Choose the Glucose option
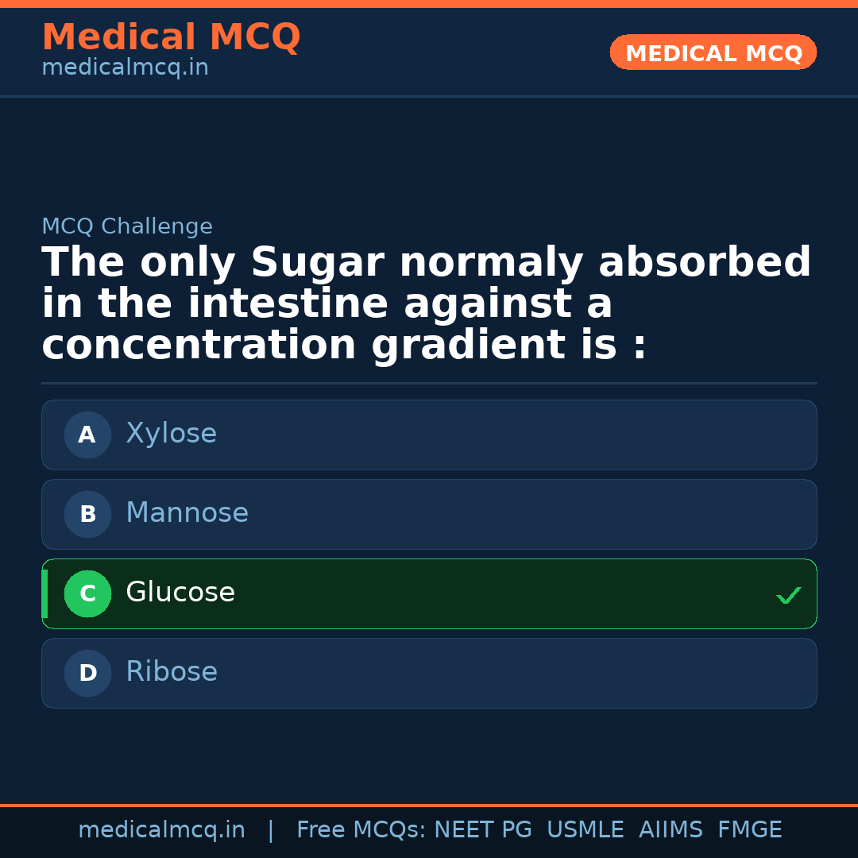858x858 pixels. coord(180,593)
